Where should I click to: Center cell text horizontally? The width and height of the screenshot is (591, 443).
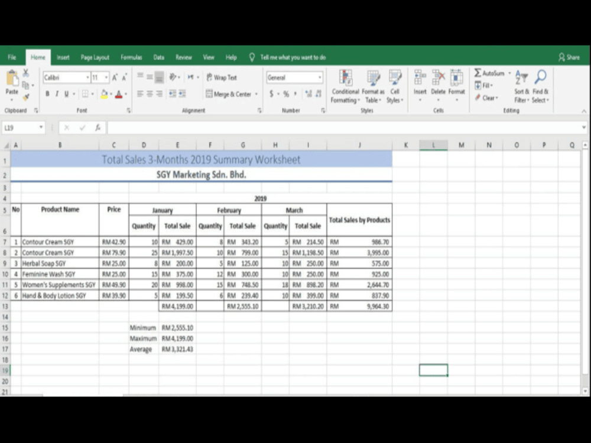click(x=150, y=94)
